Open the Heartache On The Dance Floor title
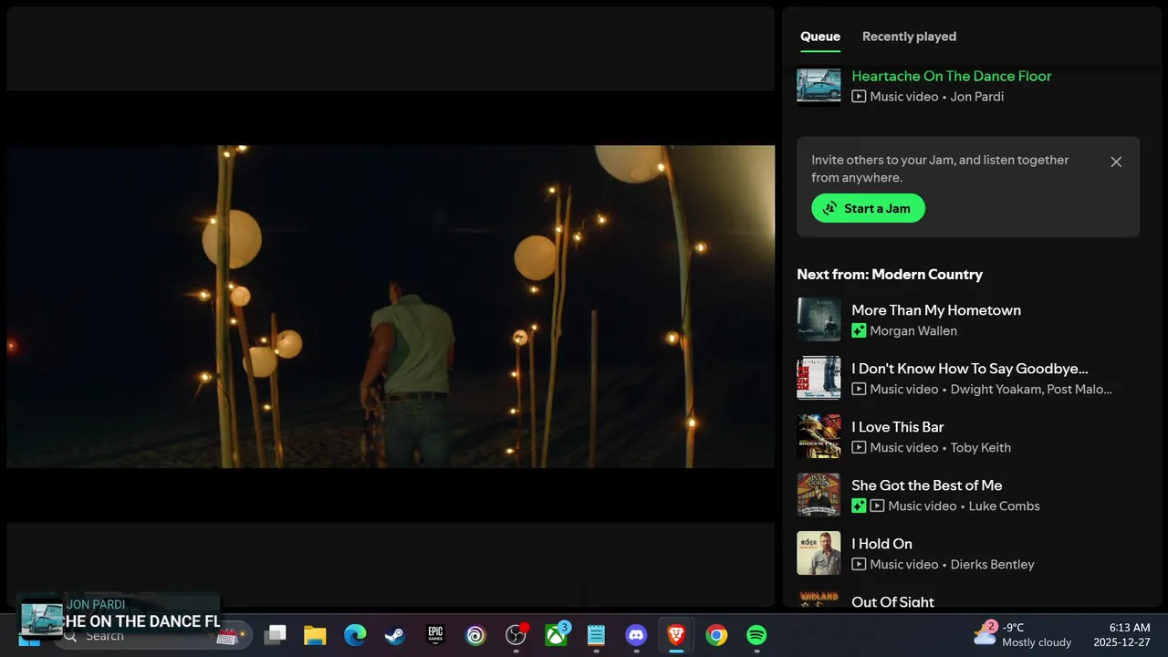This screenshot has height=657, width=1168. tap(951, 76)
